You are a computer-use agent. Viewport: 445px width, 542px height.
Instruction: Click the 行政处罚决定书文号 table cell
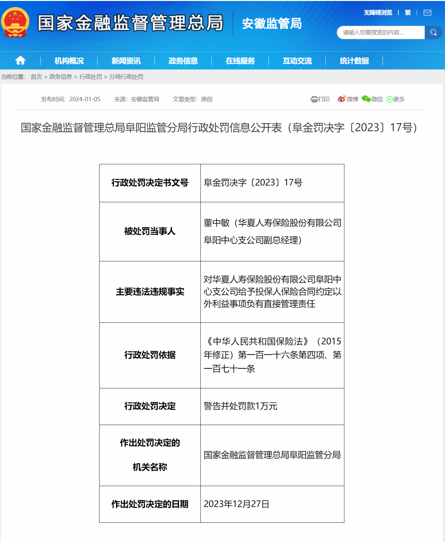click(x=150, y=183)
